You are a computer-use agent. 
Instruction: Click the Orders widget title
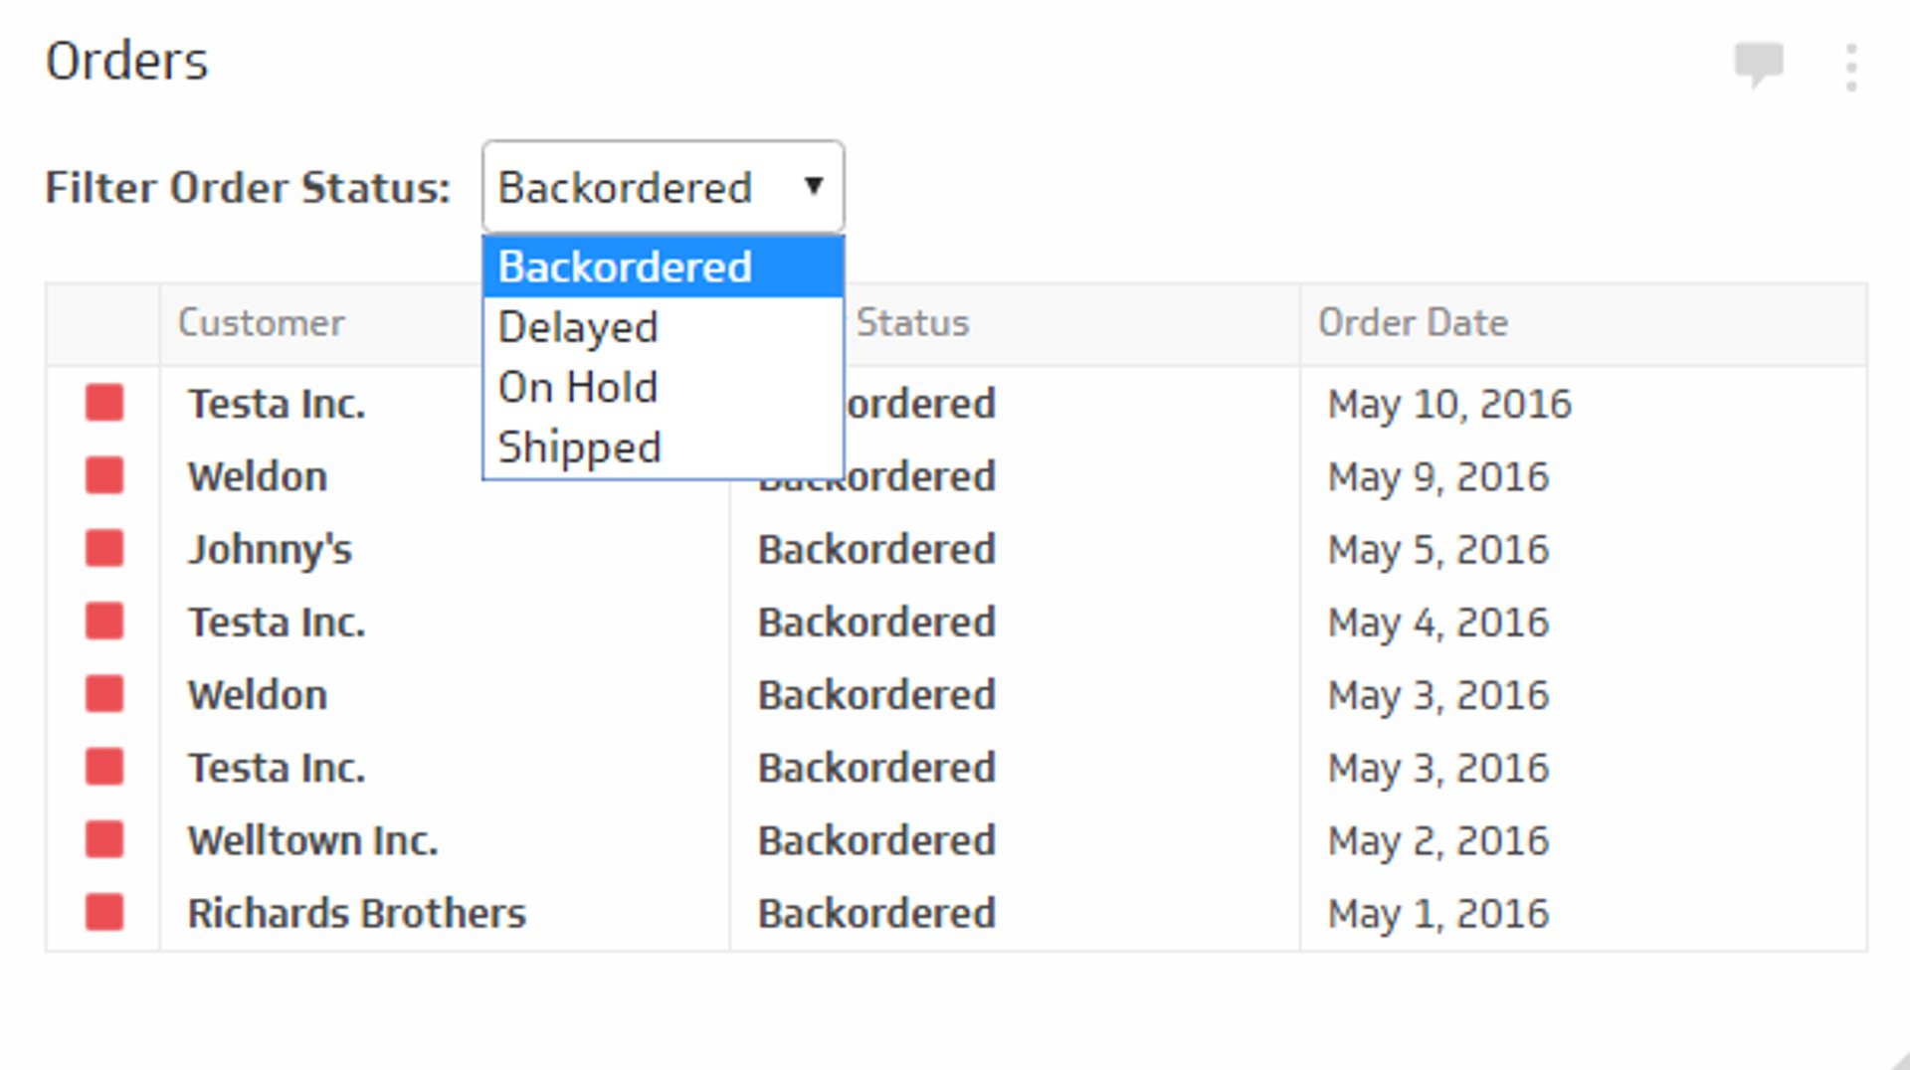pyautogui.click(x=127, y=60)
